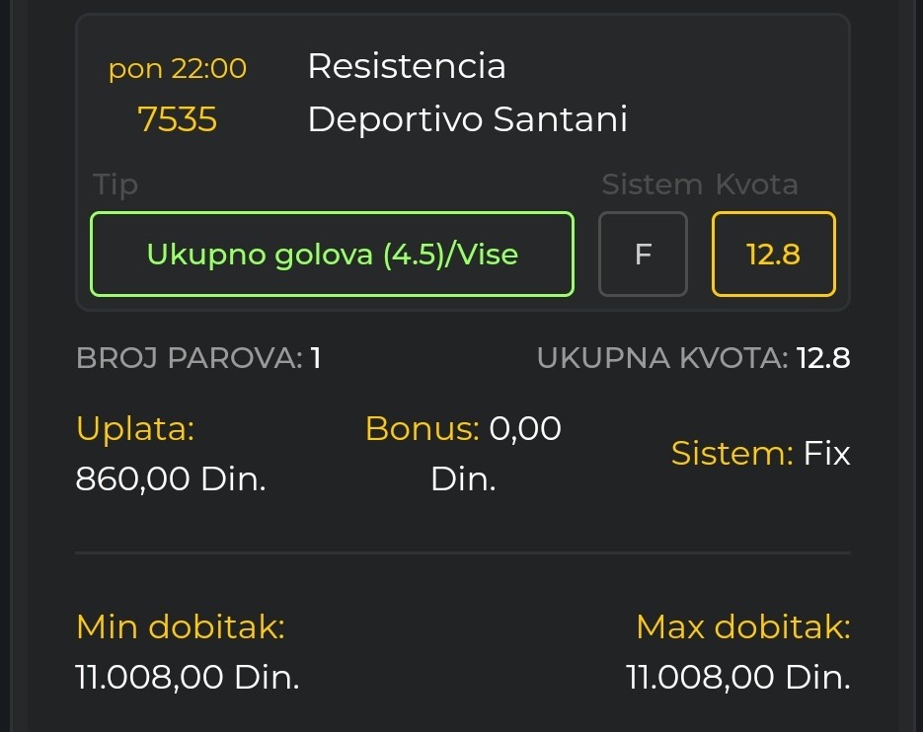Click the Sistem column label
Viewport: 923px width, 732px height.
652,184
